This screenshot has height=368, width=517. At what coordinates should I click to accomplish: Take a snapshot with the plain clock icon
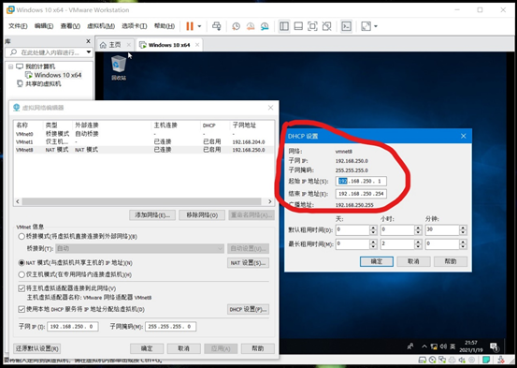click(237, 26)
